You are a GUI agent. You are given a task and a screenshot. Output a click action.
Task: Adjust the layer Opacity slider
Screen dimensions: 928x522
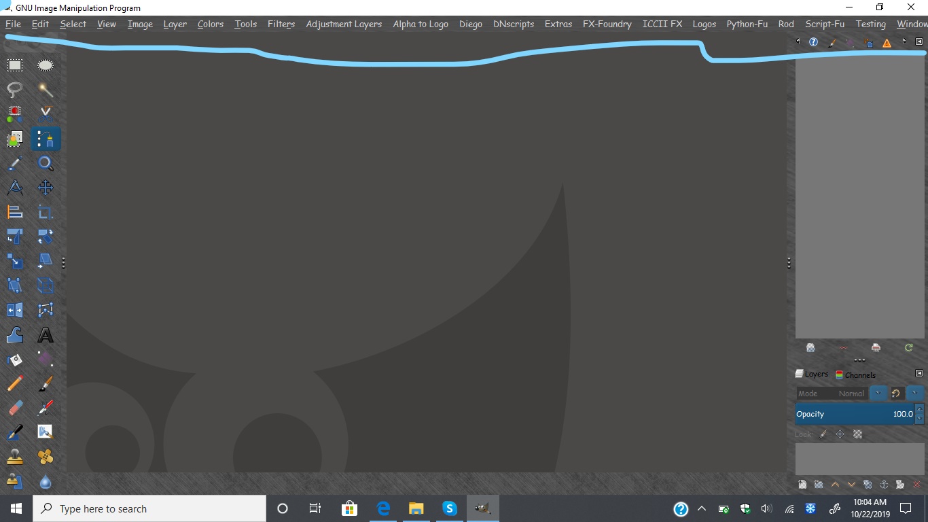click(855, 413)
